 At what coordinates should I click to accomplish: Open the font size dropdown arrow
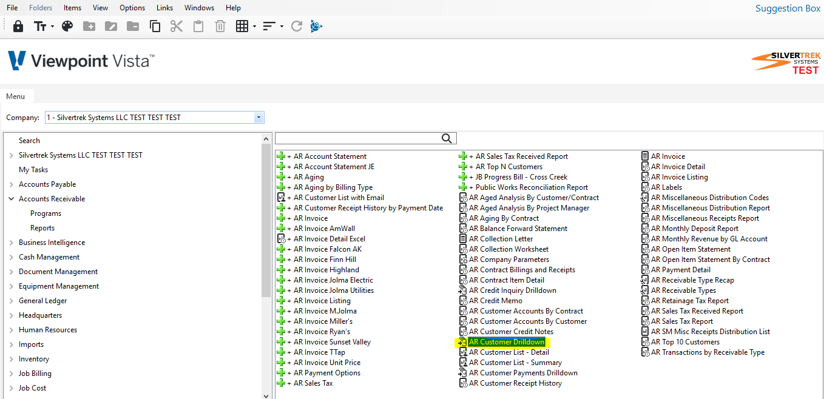tap(53, 27)
